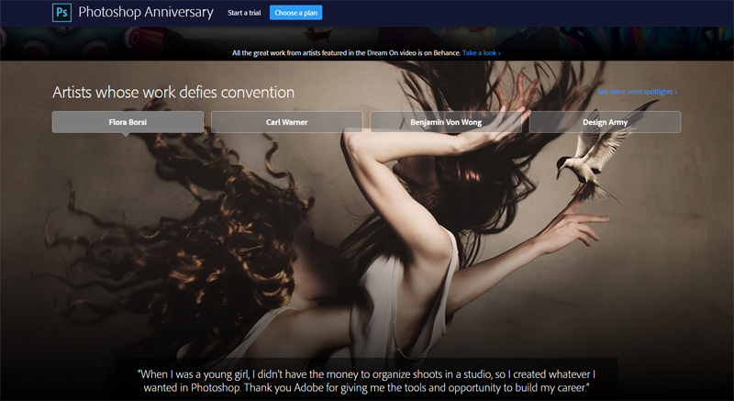Click the chevron after Take a look
This screenshot has width=734, height=401.
(x=499, y=53)
